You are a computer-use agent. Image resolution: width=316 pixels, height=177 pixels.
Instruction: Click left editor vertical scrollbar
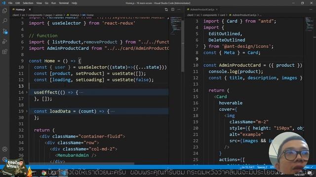pyautogui.click(x=183, y=46)
